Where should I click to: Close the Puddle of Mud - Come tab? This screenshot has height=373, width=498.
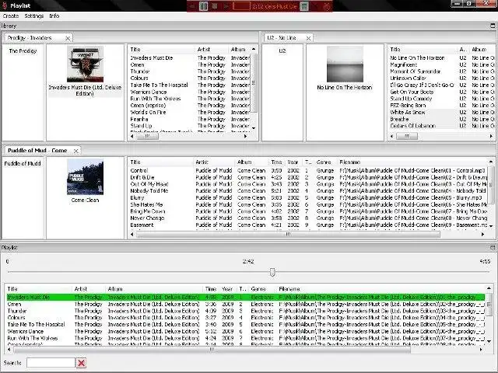tap(76, 151)
